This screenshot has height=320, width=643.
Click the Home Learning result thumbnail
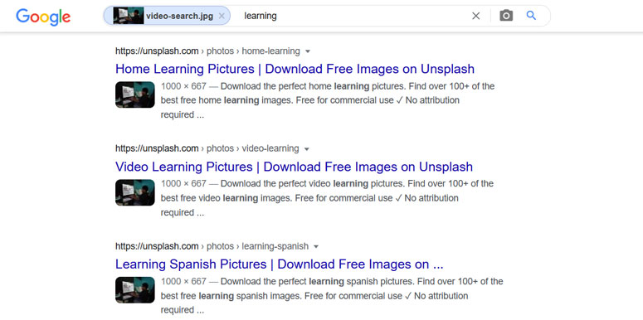(x=135, y=95)
